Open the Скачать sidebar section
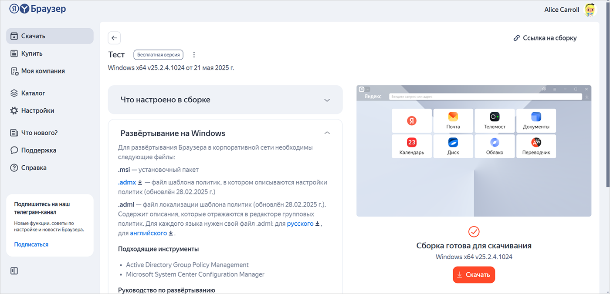The image size is (610, 294). coord(50,36)
